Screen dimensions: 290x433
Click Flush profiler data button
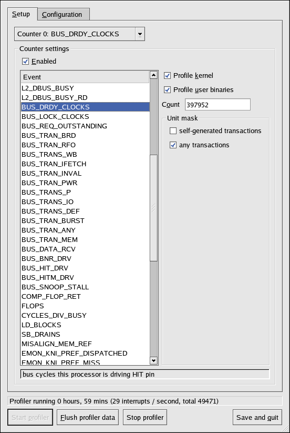pos(88,417)
